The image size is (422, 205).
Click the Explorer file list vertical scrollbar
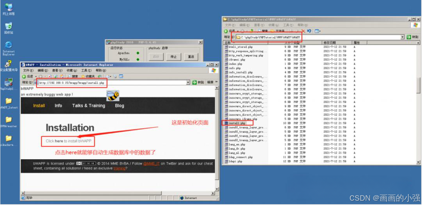tap(418, 102)
